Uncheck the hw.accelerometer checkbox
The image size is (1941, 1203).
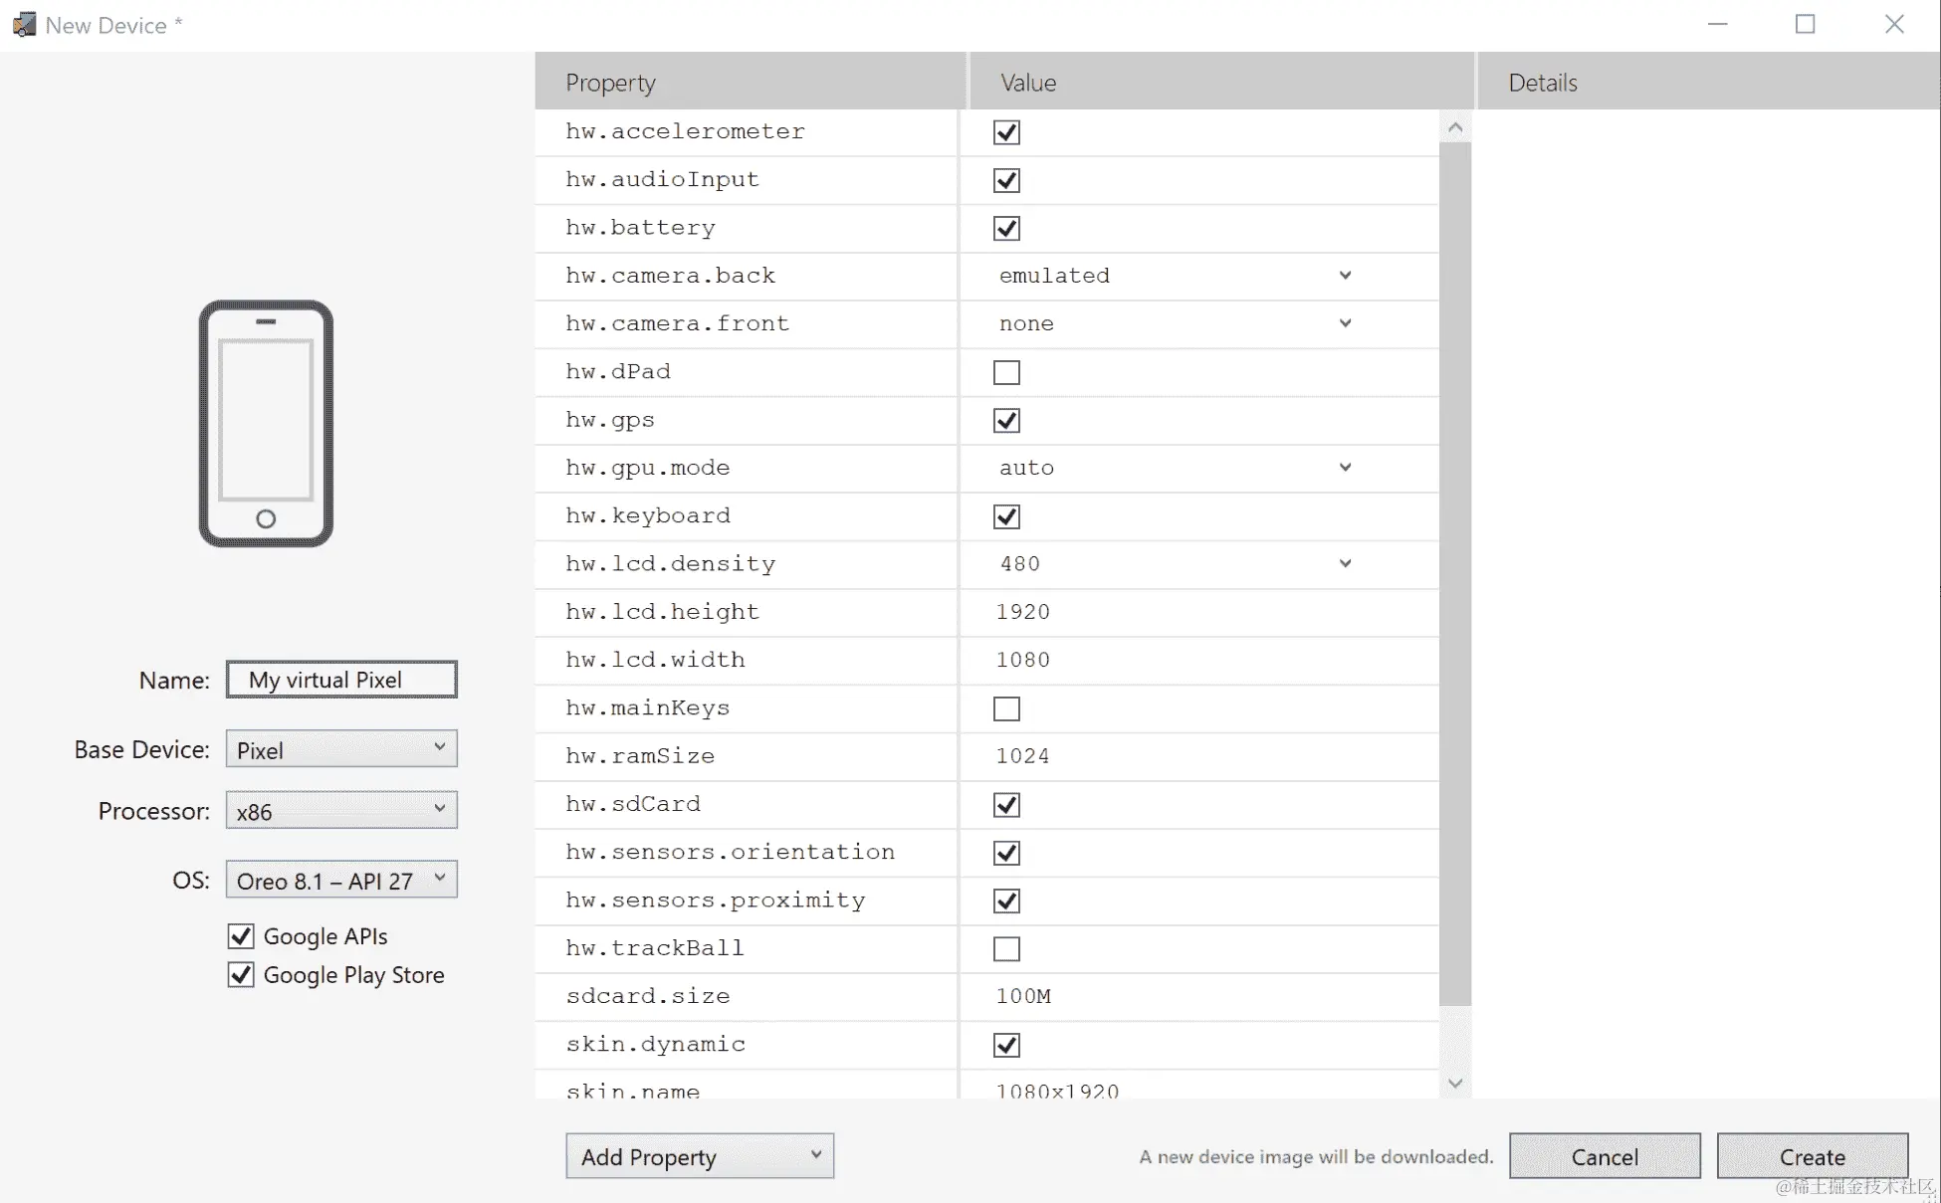pyautogui.click(x=1006, y=132)
